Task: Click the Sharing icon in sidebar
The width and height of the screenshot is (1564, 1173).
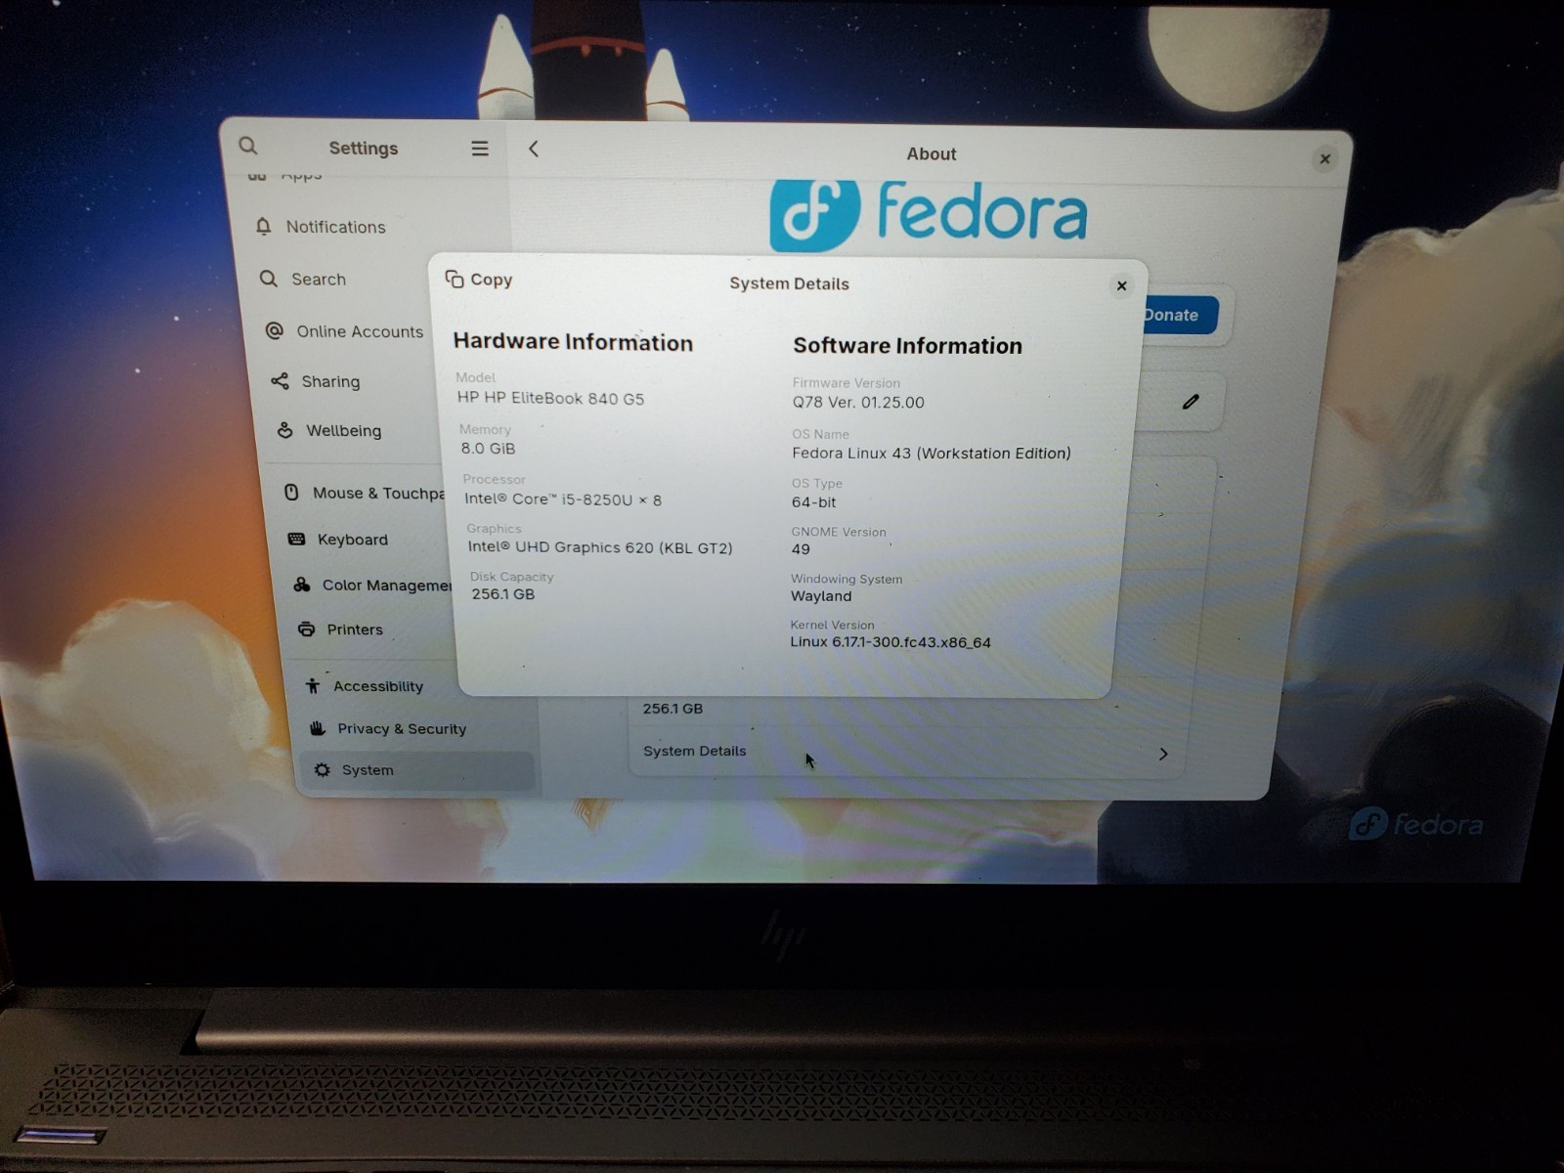Action: (281, 381)
